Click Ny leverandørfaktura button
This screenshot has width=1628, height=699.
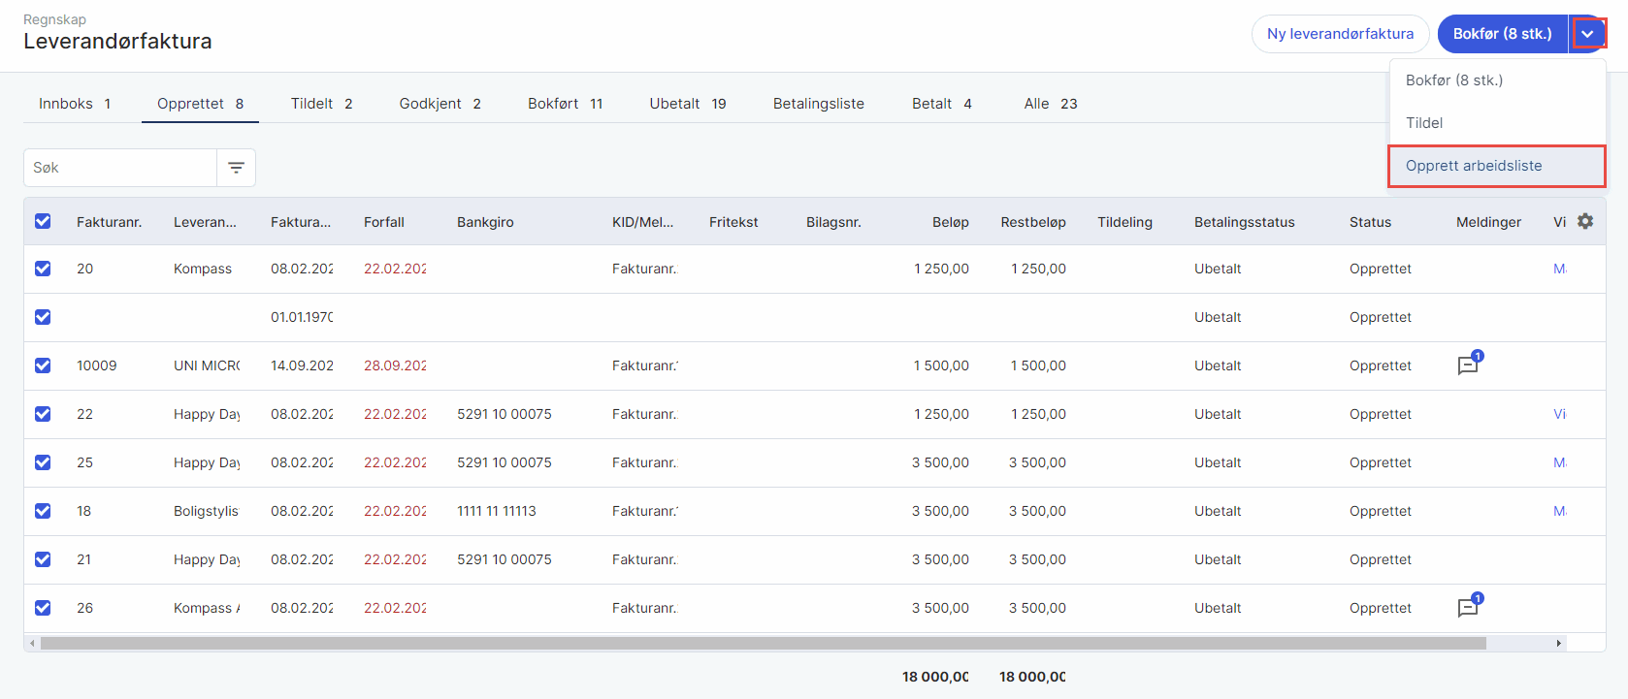coord(1340,34)
